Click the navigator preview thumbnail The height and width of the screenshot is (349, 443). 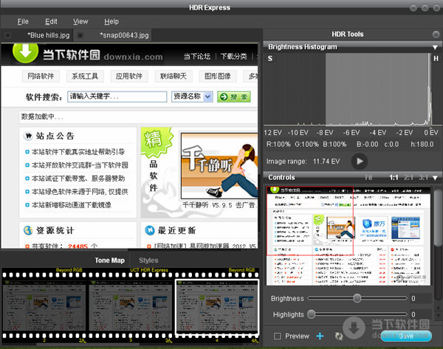tap(348, 235)
